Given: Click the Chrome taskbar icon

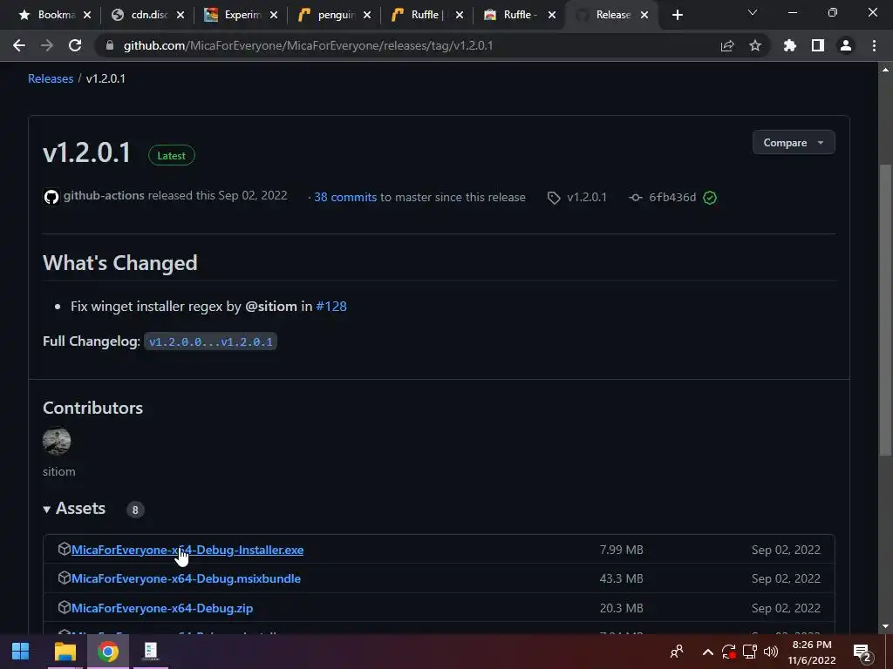Looking at the screenshot, I should pyautogui.click(x=107, y=651).
